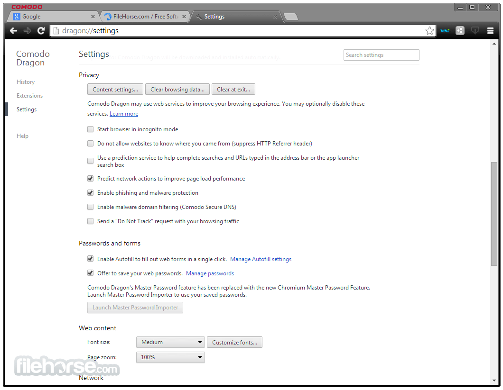This screenshot has height=390, width=503.
Task: Check suppress HTTP Referrer header option
Action: [91, 143]
